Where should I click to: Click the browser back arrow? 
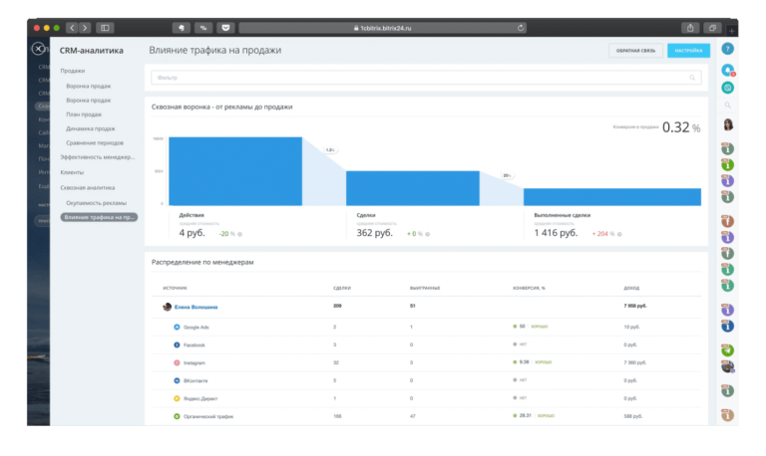click(72, 28)
